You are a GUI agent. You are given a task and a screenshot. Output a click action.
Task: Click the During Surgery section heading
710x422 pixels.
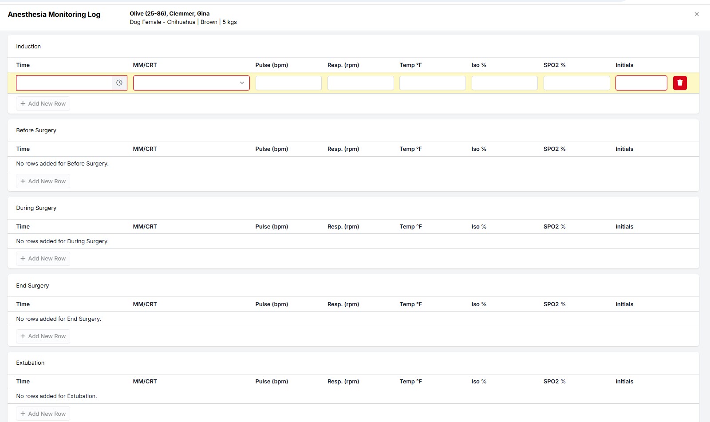(36, 208)
